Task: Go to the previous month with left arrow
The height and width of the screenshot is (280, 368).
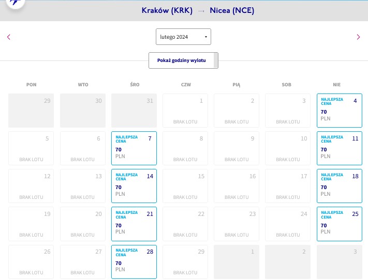Action: tap(9, 37)
